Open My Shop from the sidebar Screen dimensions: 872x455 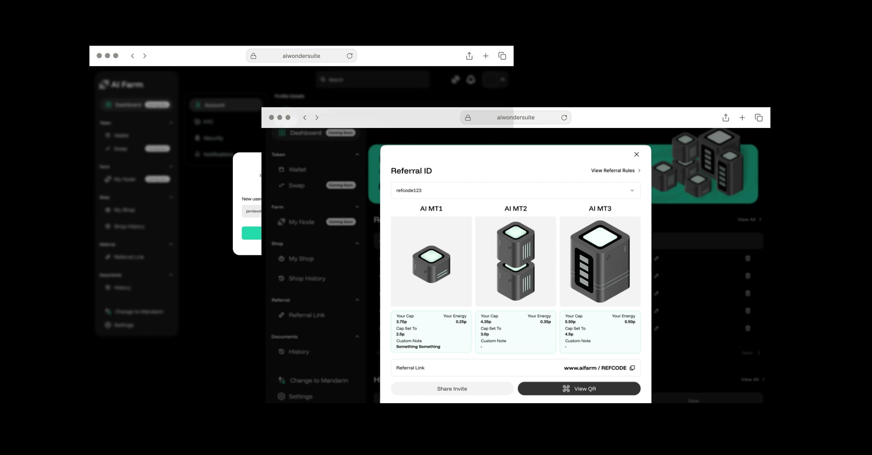301,258
